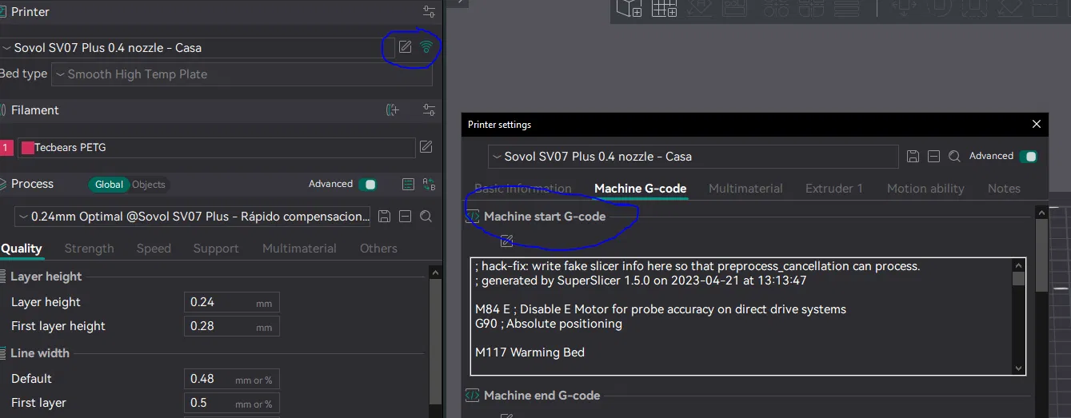The image size is (1071, 418).
Task: Select the Machine G-code tab
Action: click(640, 189)
